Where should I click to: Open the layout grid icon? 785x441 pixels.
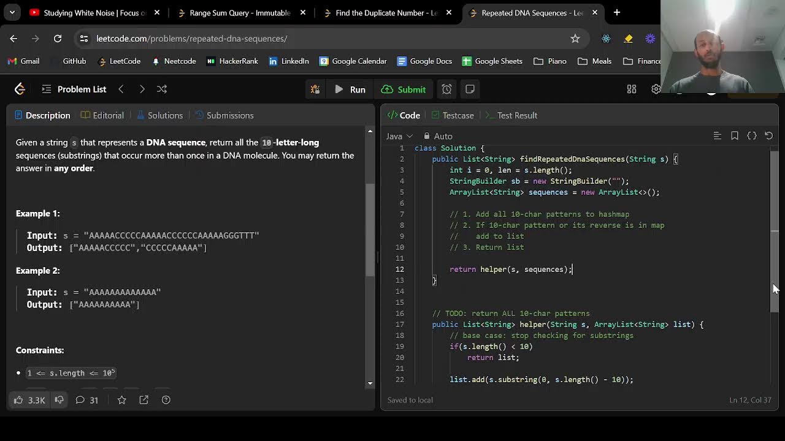(x=632, y=89)
